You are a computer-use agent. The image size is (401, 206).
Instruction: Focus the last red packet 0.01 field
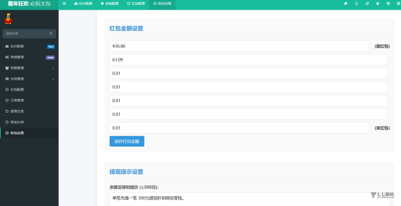[239, 128]
